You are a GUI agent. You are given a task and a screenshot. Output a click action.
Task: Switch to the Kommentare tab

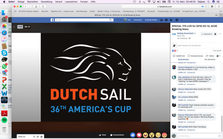click(x=184, y=59)
